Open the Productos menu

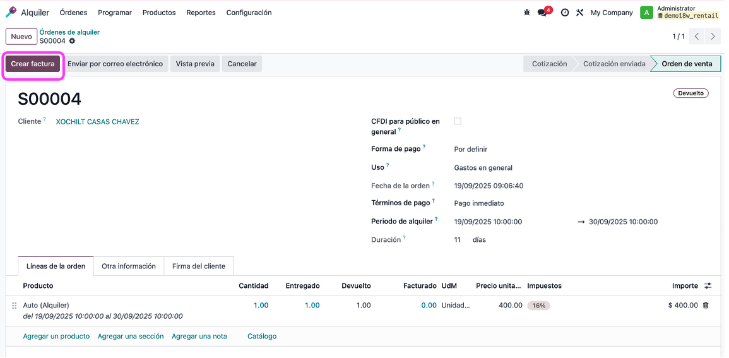tap(159, 13)
